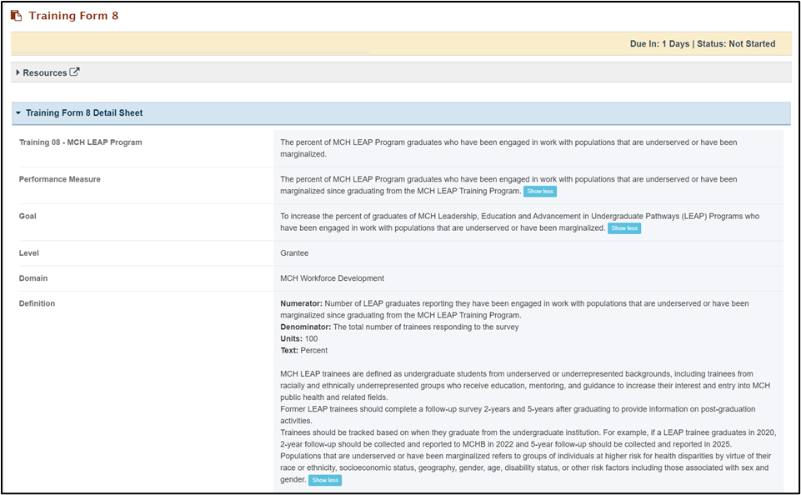Click the Training Form 8 Detail Sheet header

(x=401, y=112)
